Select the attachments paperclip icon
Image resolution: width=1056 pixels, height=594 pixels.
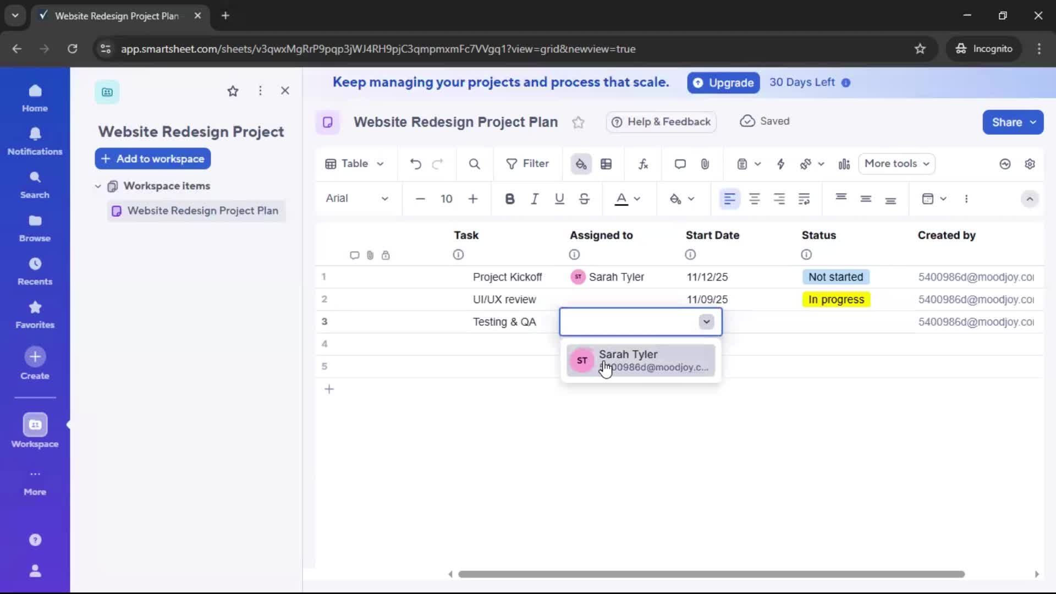tap(706, 164)
